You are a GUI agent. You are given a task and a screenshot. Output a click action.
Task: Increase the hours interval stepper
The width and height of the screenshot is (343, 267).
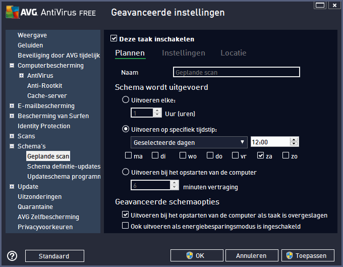157,111
